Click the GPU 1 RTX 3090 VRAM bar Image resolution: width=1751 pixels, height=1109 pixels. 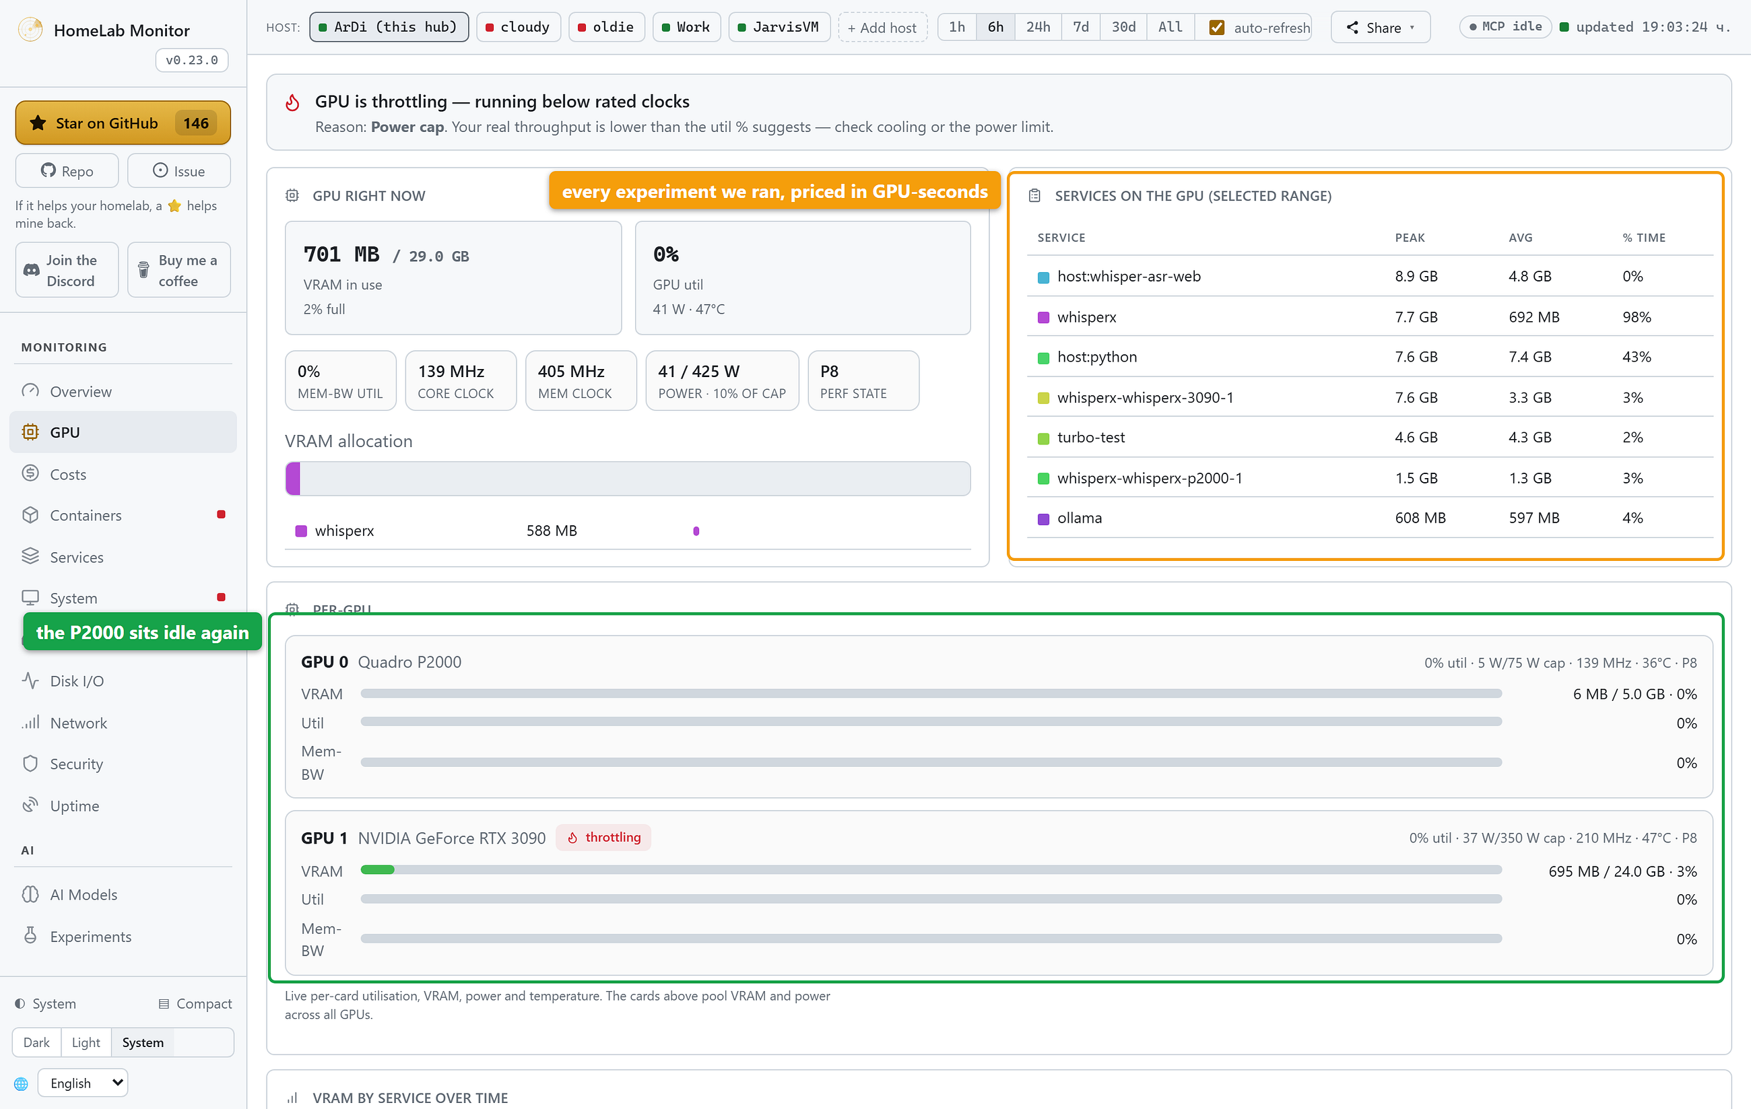[931, 870]
